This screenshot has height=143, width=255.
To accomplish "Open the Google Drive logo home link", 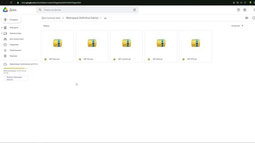I will click(10, 10).
